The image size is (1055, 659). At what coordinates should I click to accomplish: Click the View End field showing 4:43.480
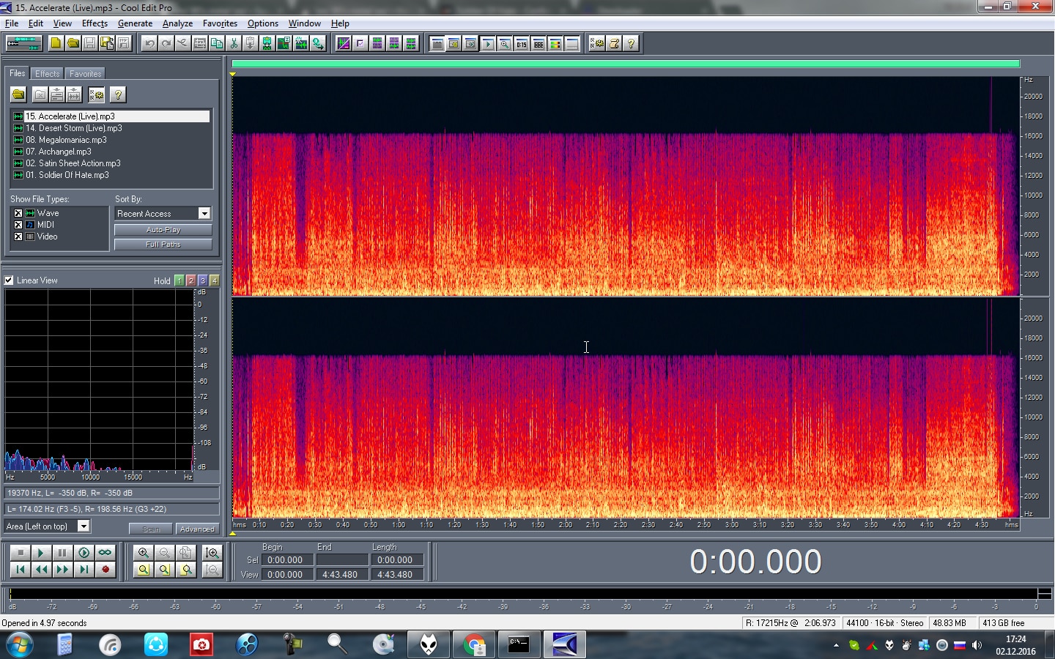coord(342,575)
